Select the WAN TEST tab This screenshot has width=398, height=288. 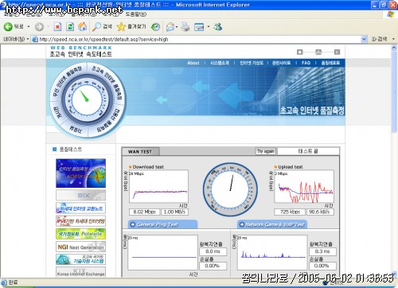click(140, 151)
